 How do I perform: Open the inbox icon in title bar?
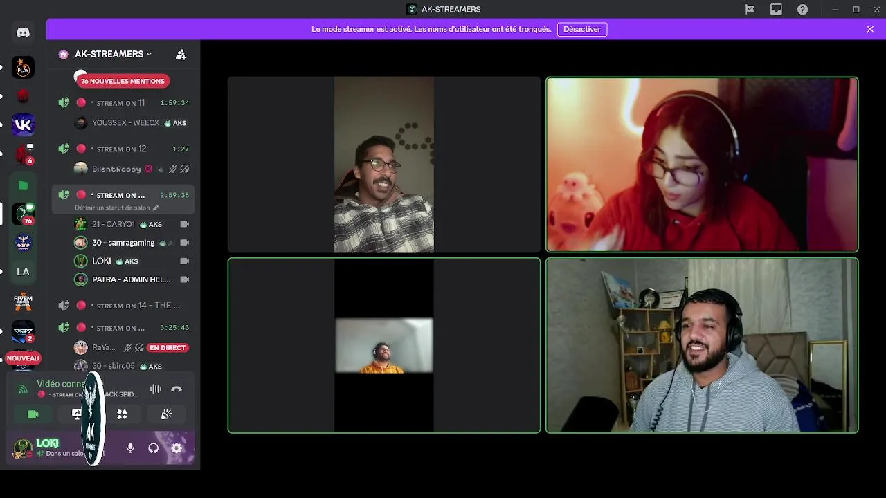click(776, 9)
